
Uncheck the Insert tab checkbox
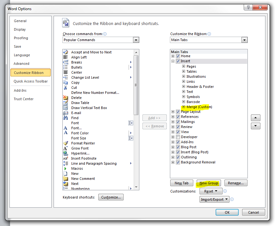click(178, 61)
